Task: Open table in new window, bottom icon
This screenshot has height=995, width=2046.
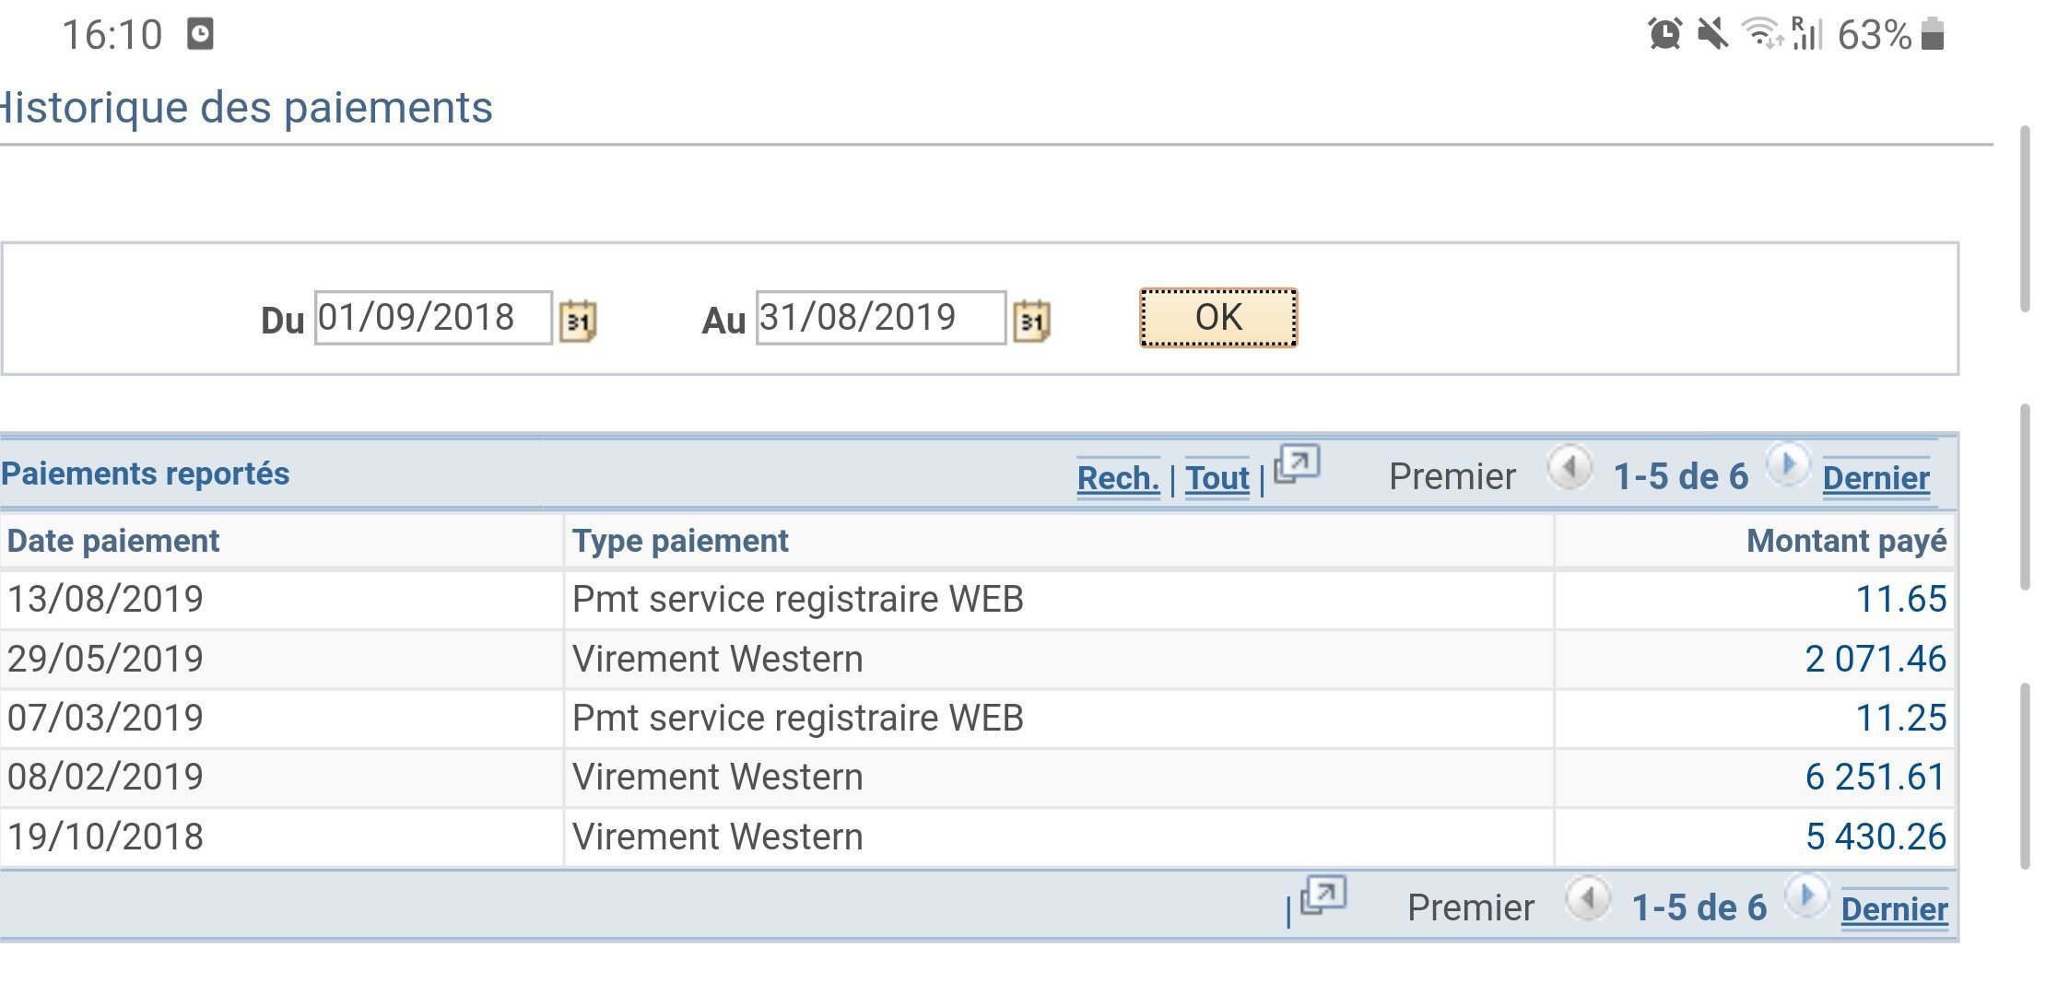Action: [1323, 895]
